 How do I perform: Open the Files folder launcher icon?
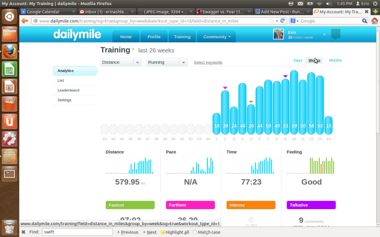(x=9, y=34)
